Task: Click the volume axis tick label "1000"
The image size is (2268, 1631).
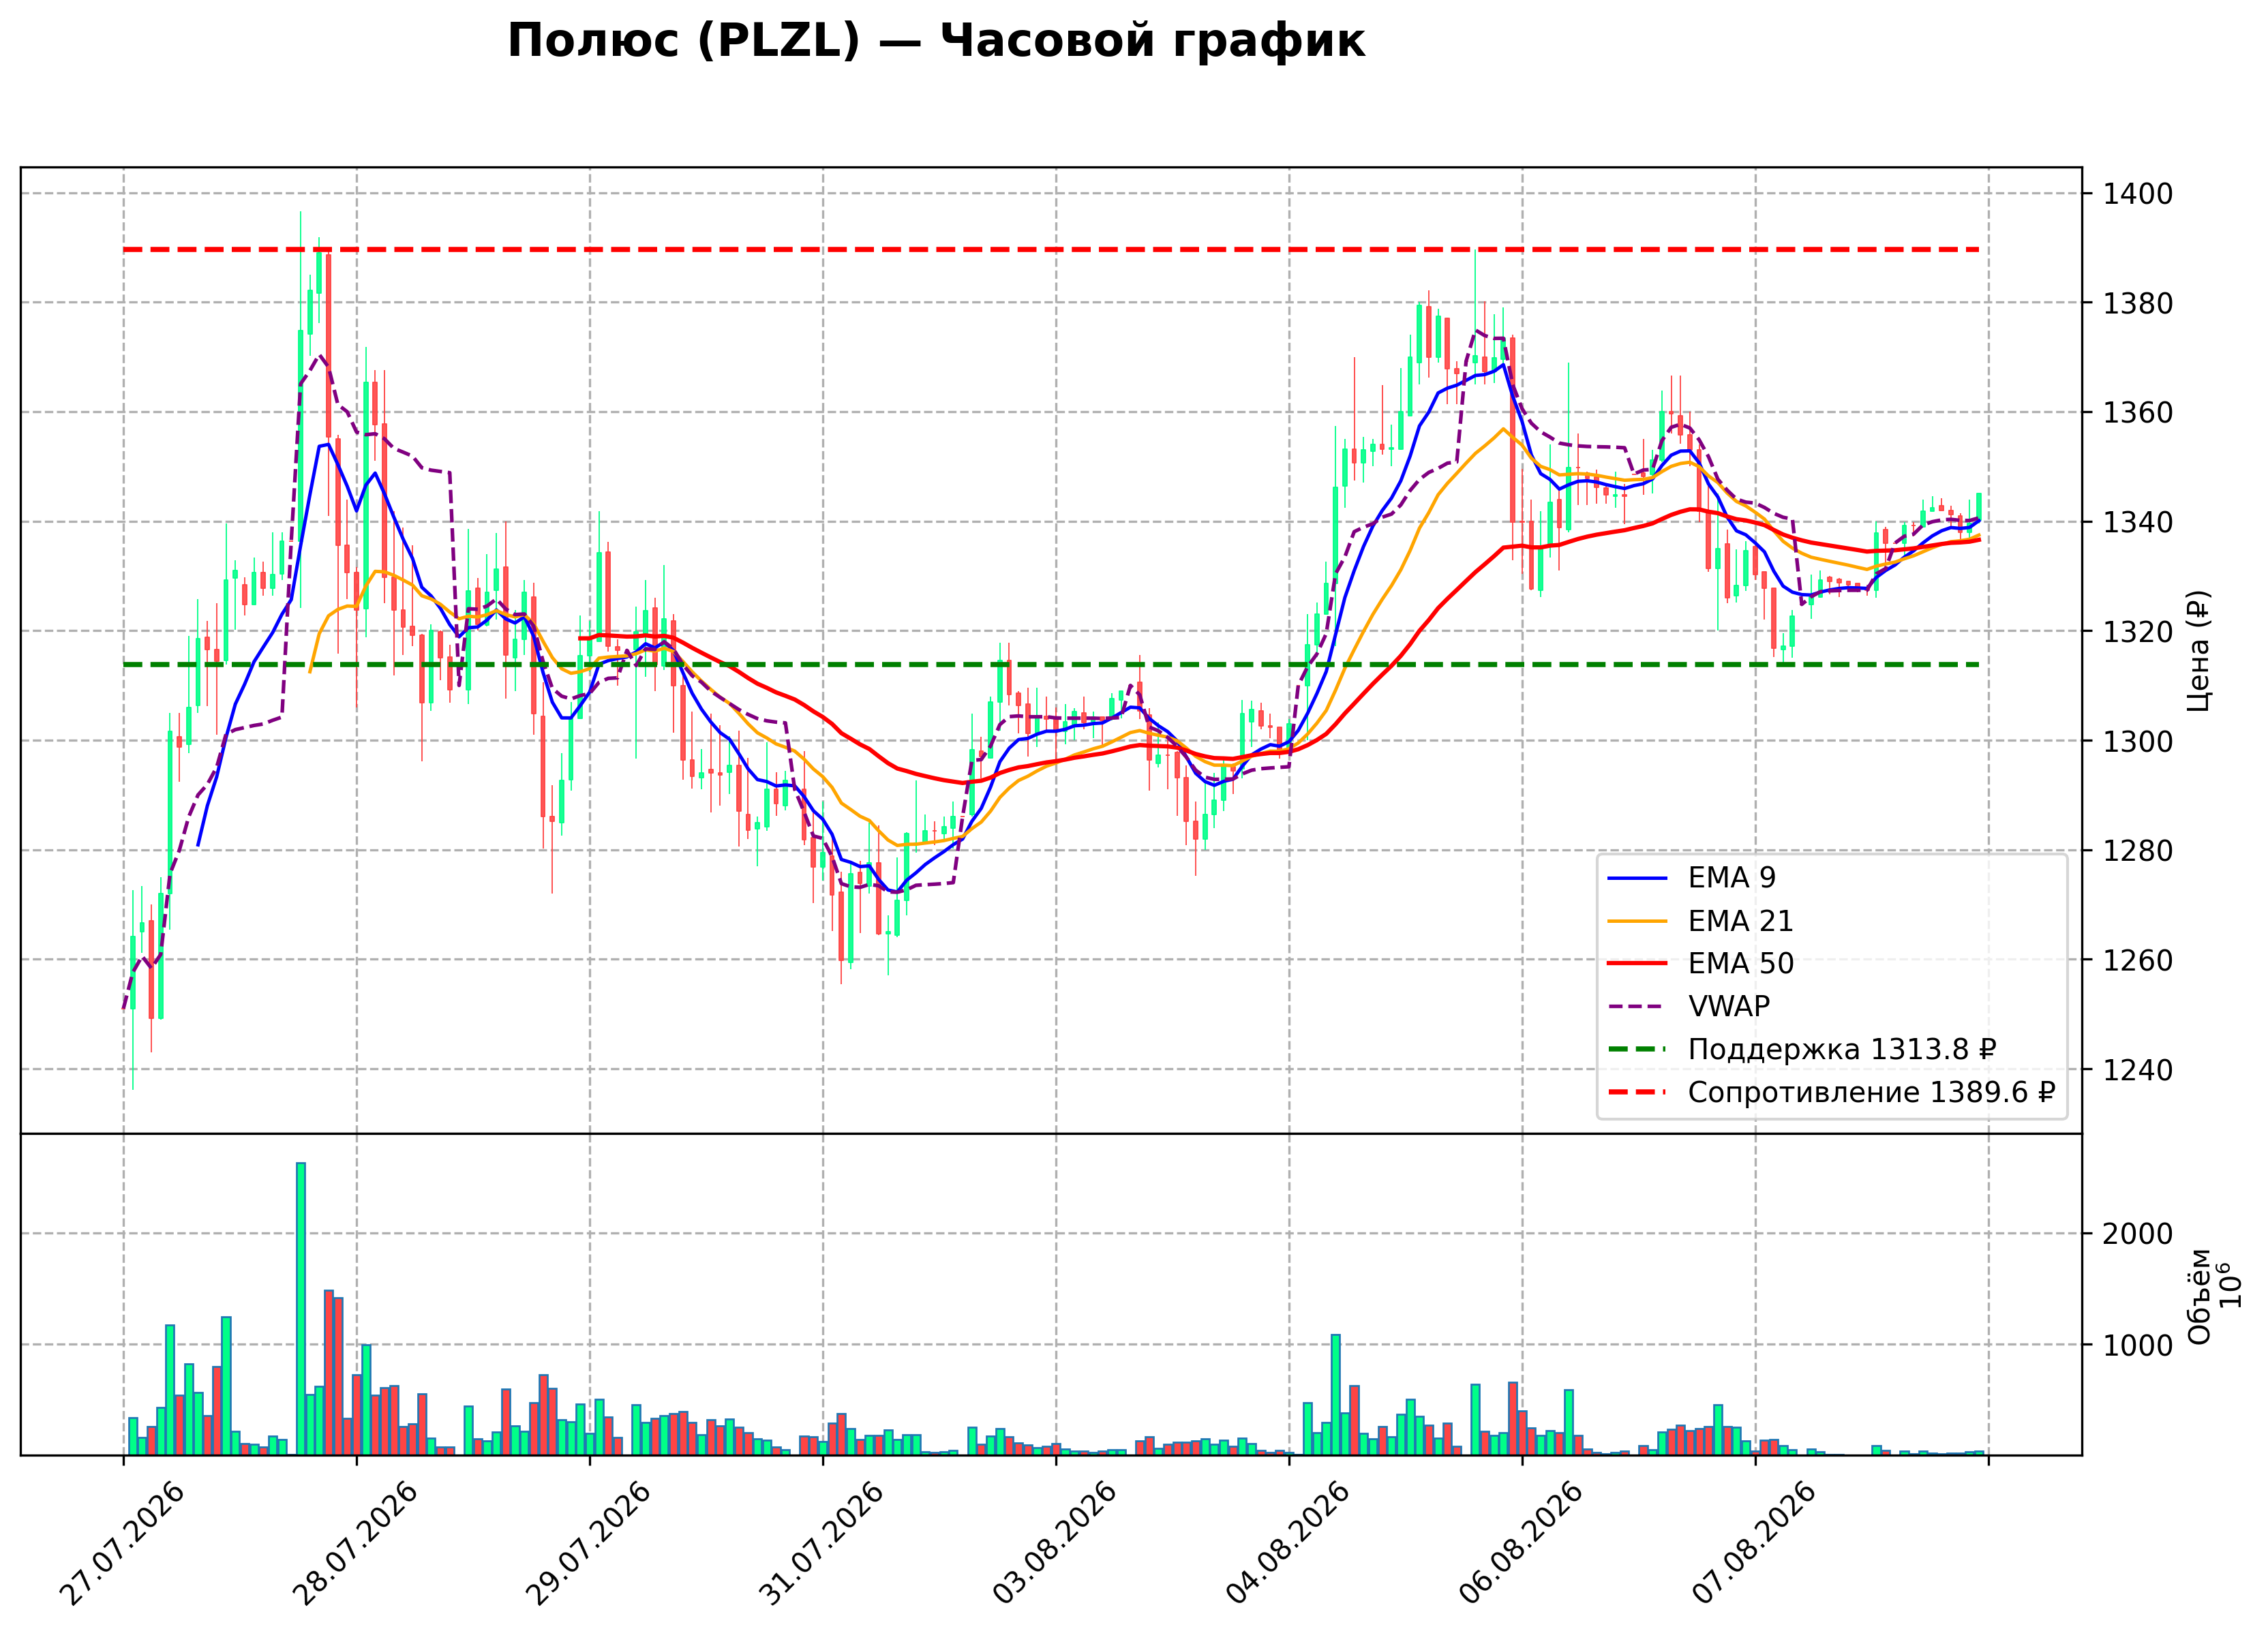Action: (x=2138, y=1346)
